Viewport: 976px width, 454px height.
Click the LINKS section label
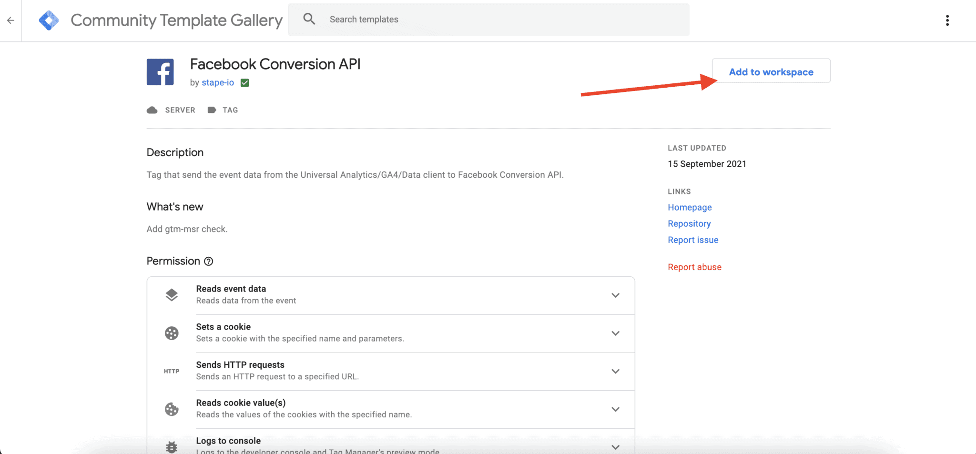[679, 192]
